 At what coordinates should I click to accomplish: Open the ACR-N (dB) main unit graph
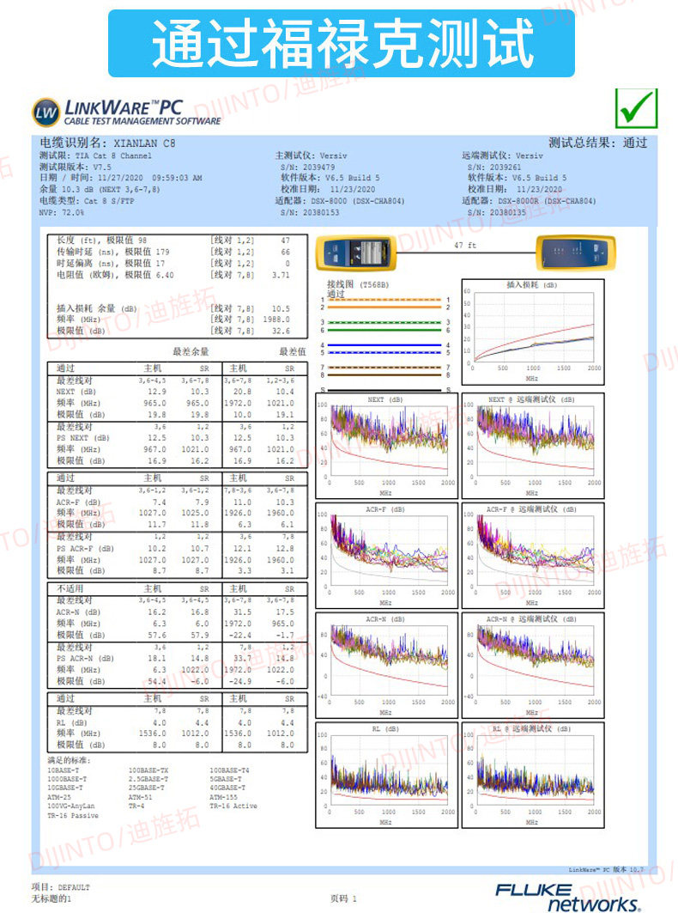pos(386,665)
